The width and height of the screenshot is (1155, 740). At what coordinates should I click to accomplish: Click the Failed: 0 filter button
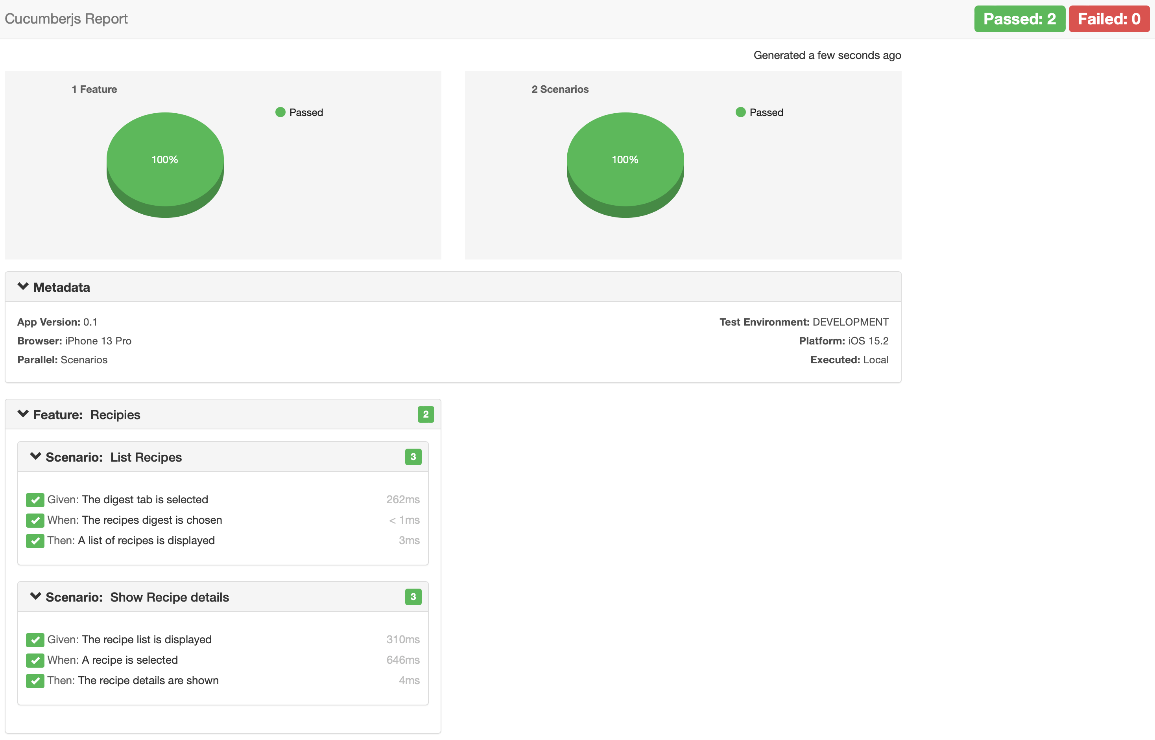coord(1108,19)
